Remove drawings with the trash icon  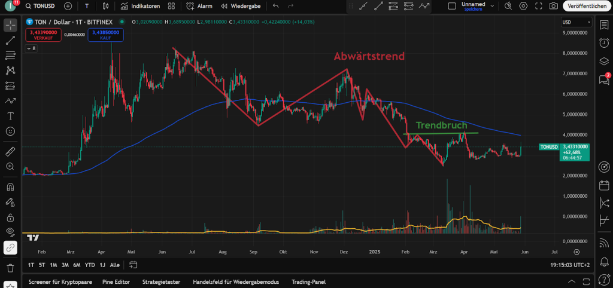coord(11,268)
